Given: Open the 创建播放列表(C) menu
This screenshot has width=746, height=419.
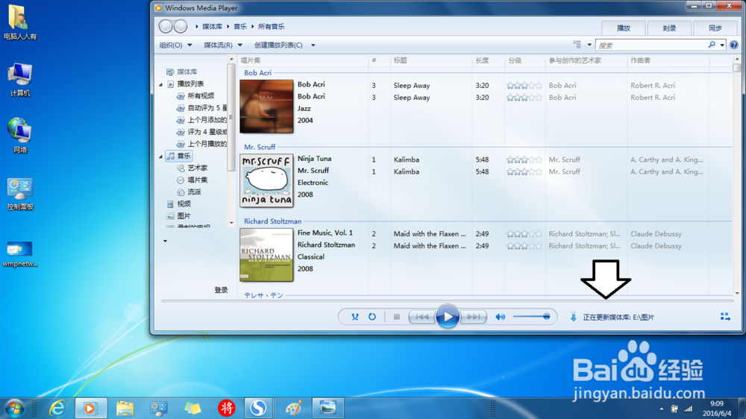Looking at the screenshot, I should pyautogui.click(x=278, y=45).
